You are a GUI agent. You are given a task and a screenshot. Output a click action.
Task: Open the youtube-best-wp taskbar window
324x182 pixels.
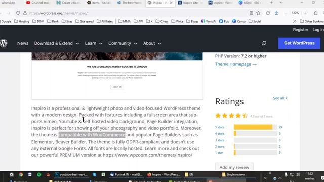[x=71, y=175]
